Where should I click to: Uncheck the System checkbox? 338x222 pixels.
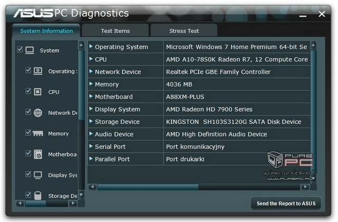[x=20, y=50]
